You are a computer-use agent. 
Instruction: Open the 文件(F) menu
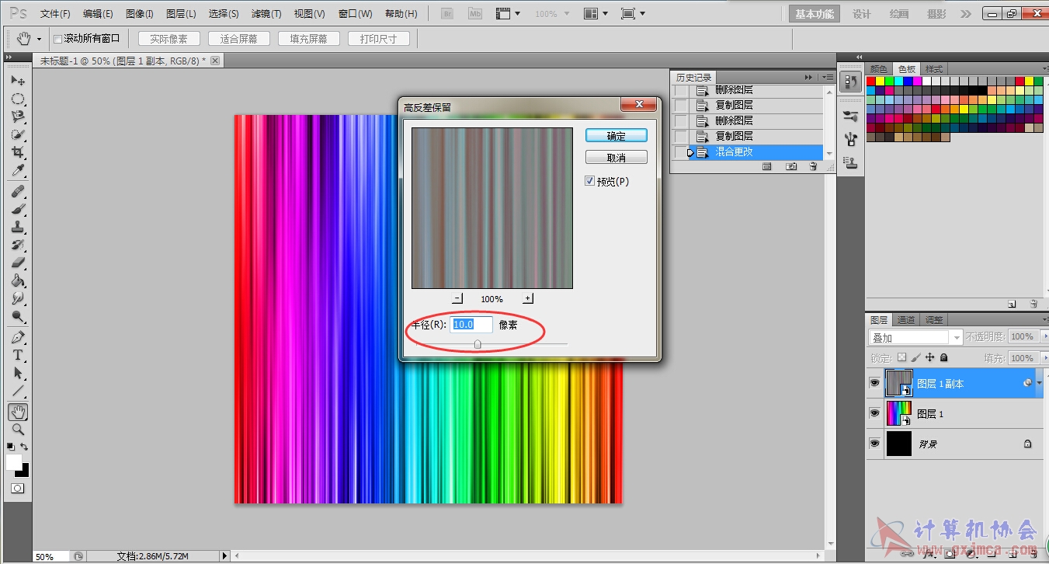55,14
